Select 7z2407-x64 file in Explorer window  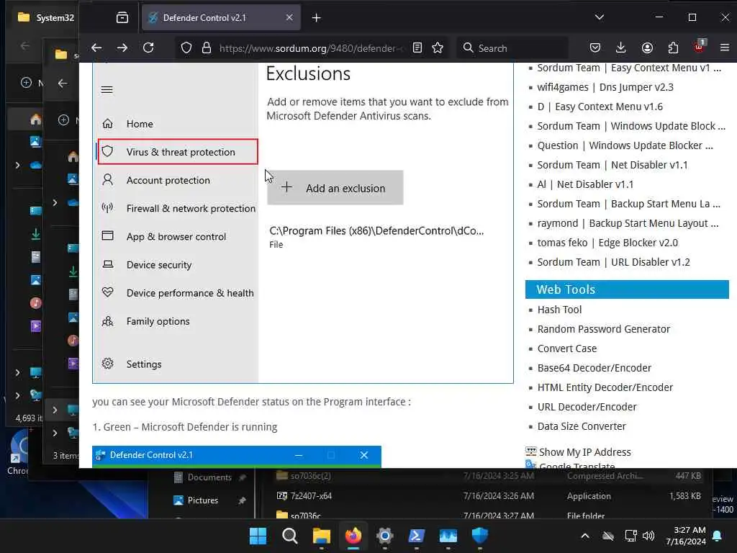pyautogui.click(x=311, y=495)
